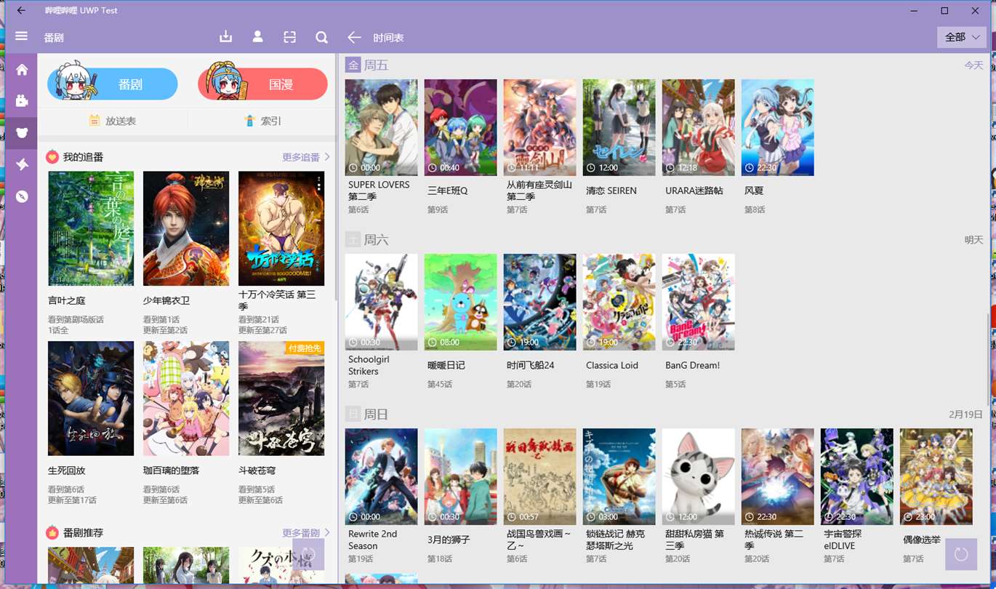Click the 付费抢先 badge on 斗破苍穹
The height and width of the screenshot is (589, 996).
pos(305,348)
